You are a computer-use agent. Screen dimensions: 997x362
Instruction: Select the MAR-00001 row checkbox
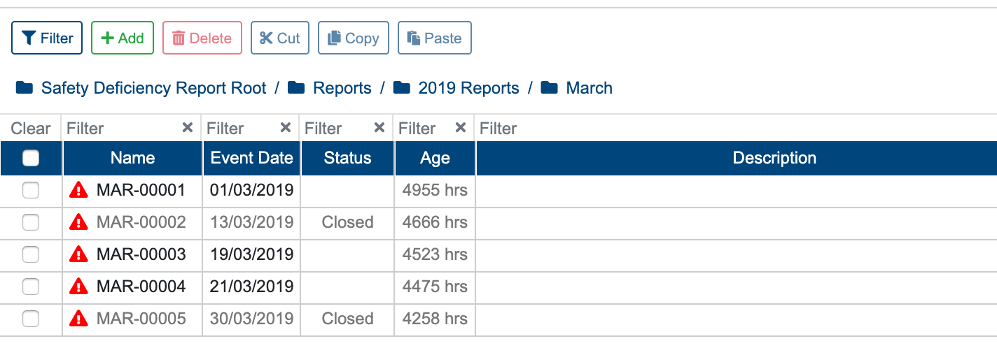pyautogui.click(x=31, y=190)
